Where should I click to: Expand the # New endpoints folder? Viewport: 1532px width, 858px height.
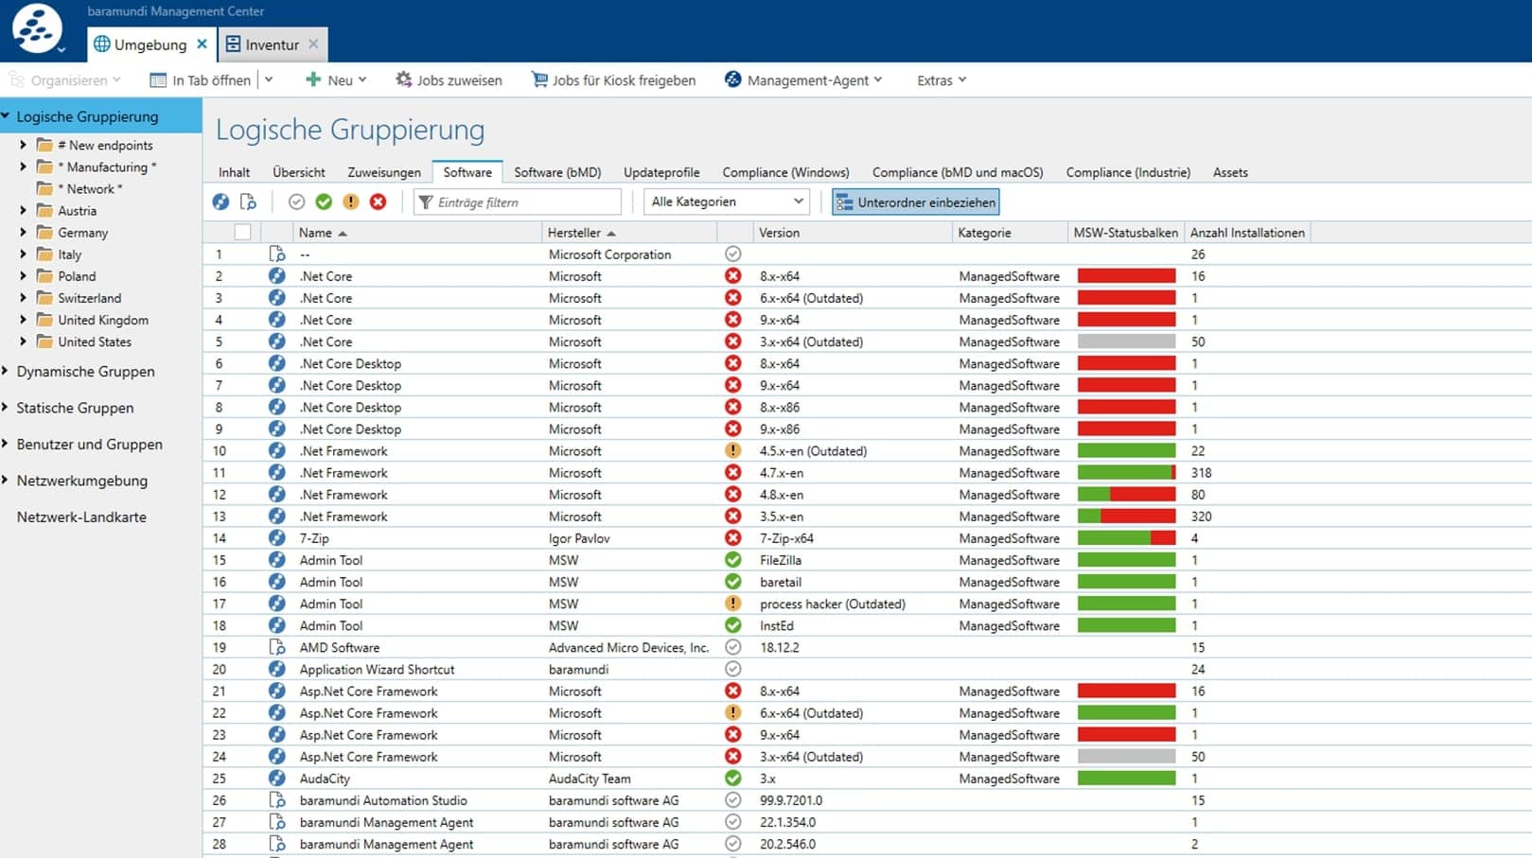point(24,145)
